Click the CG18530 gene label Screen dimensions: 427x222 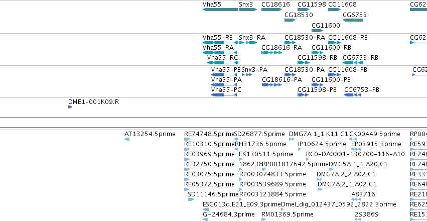(x=299, y=15)
